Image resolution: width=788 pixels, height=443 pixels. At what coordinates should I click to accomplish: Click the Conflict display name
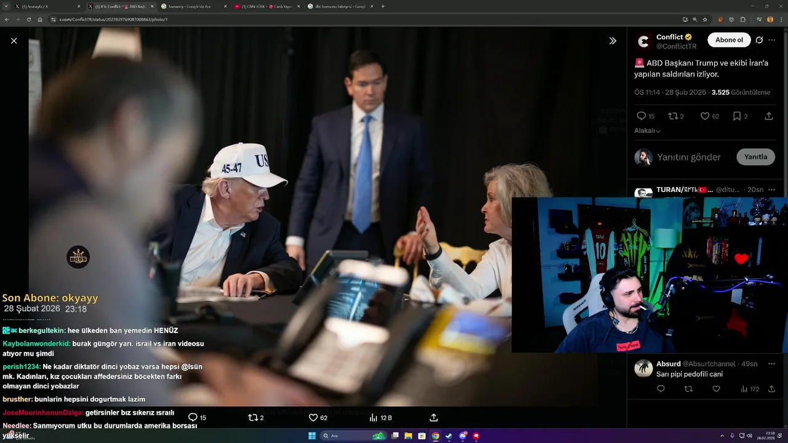click(669, 37)
